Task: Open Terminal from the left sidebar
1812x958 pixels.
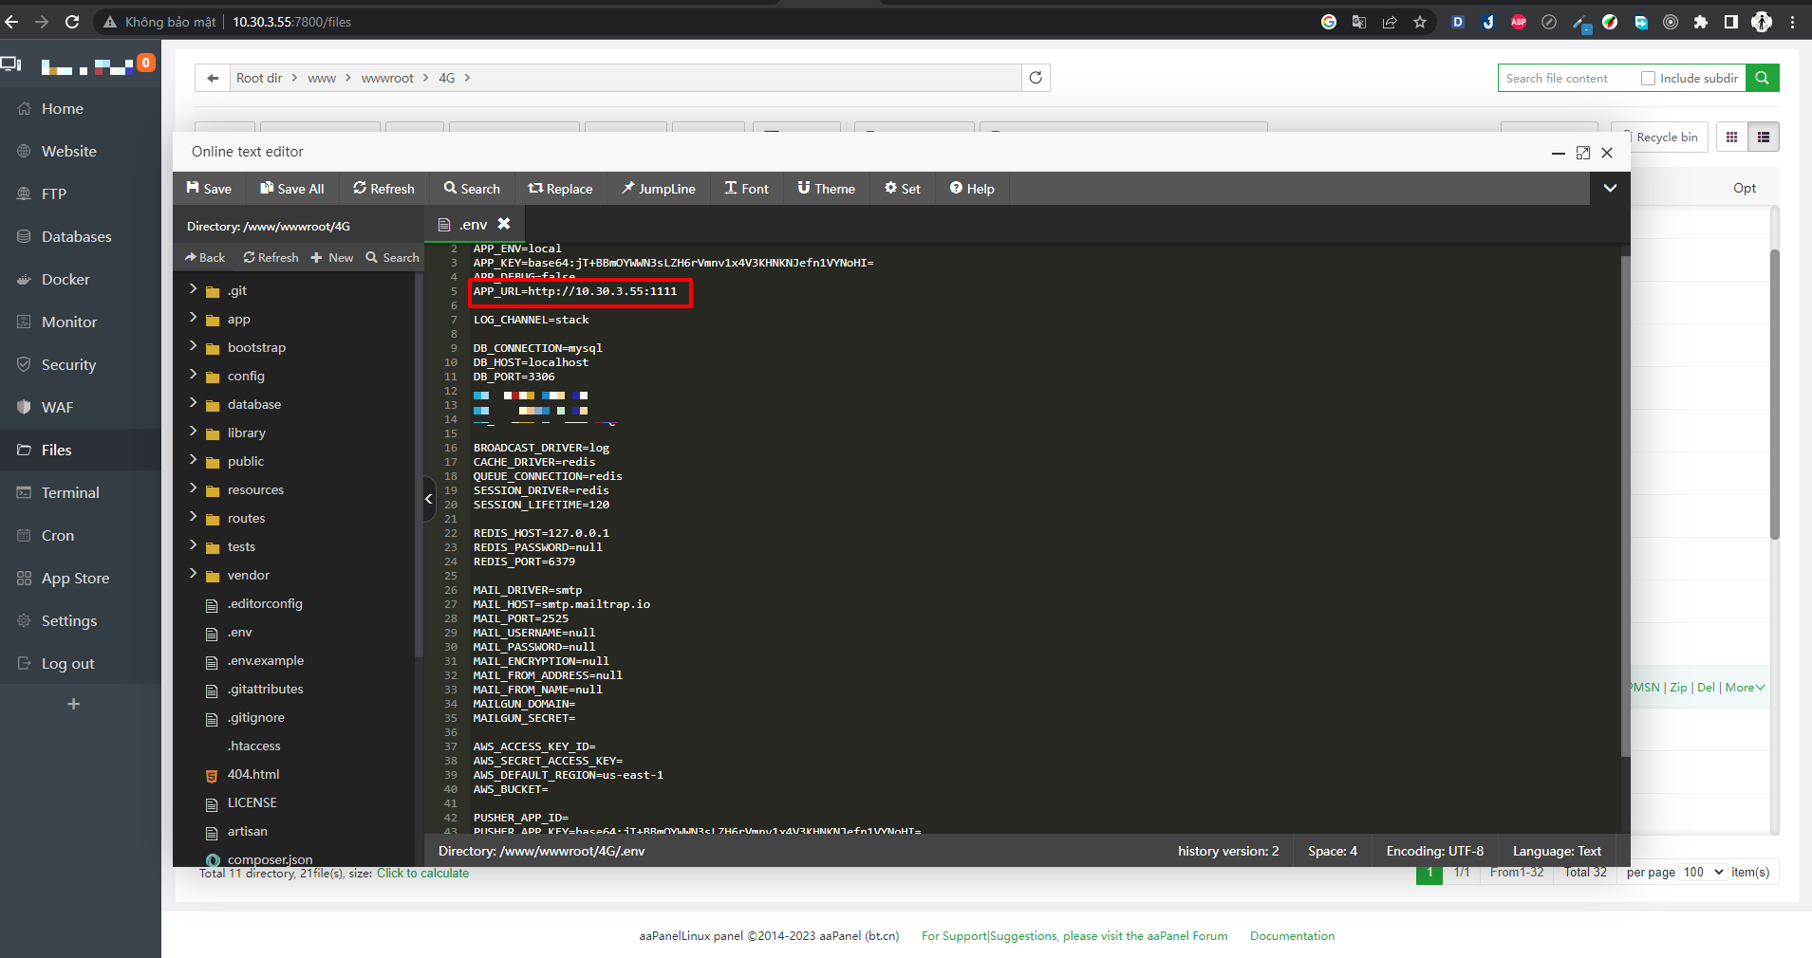Action: click(70, 492)
